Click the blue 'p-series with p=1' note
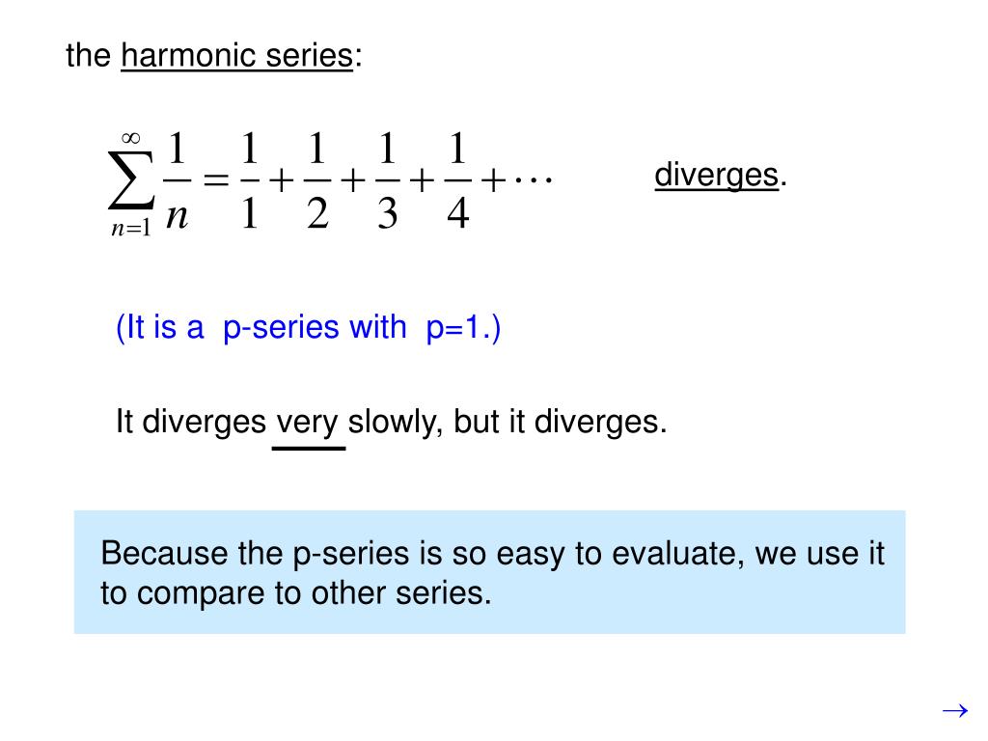This screenshot has height=741, width=988. click(x=308, y=328)
